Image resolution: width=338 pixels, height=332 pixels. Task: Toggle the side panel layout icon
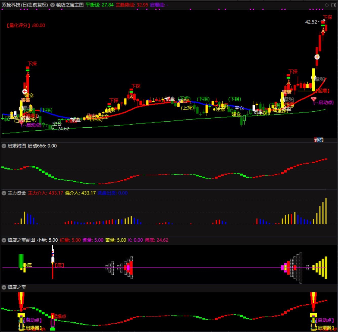pos(334,5)
